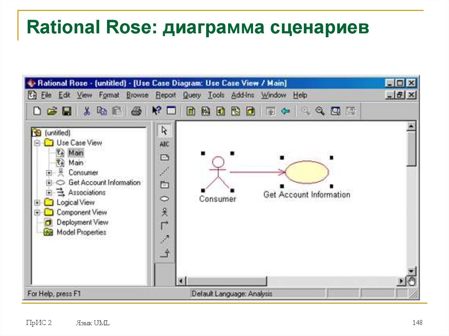This screenshot has height=336, width=449.
Task: Click the Fit In Window icon
Action: tap(335, 111)
